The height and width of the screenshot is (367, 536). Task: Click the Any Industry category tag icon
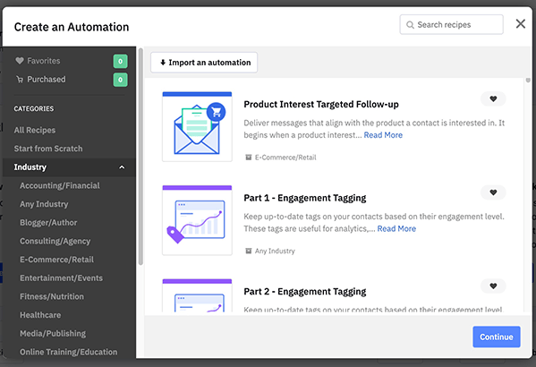[x=249, y=251]
